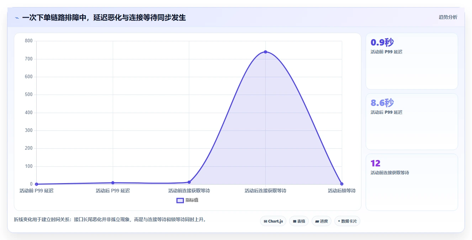Select the Chart.js chip

[x=273, y=221]
